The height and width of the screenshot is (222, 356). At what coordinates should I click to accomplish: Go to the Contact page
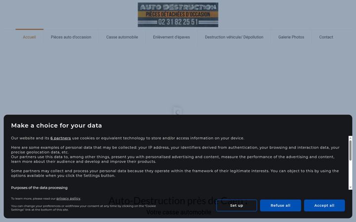(326, 37)
